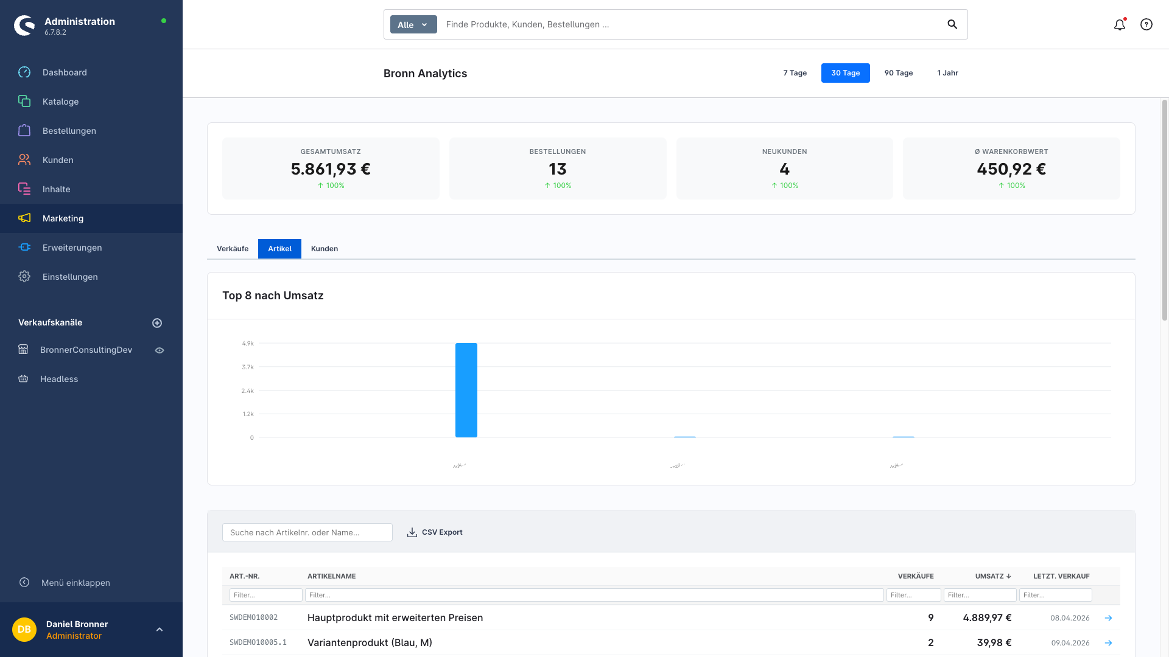The width and height of the screenshot is (1169, 657).
Task: Open the Dashboard gauge icon
Action: [x=24, y=72]
